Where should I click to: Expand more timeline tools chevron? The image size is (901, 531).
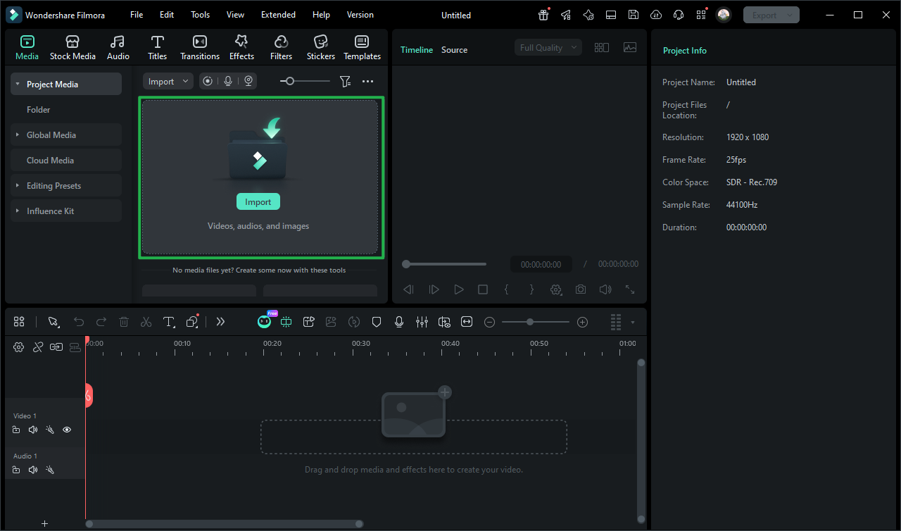pos(220,322)
